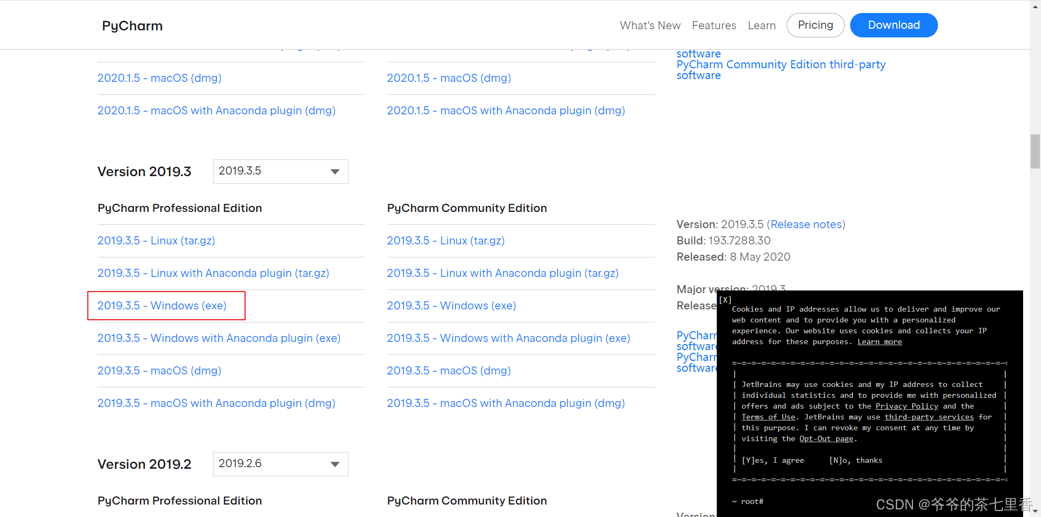The image size is (1041, 517).
Task: Download Community 2019.3.5 Windows with Anaconda plugin
Action: (509, 338)
